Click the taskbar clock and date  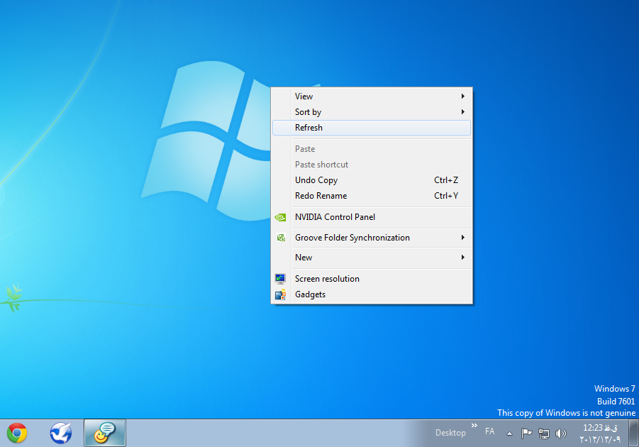[x=600, y=434]
